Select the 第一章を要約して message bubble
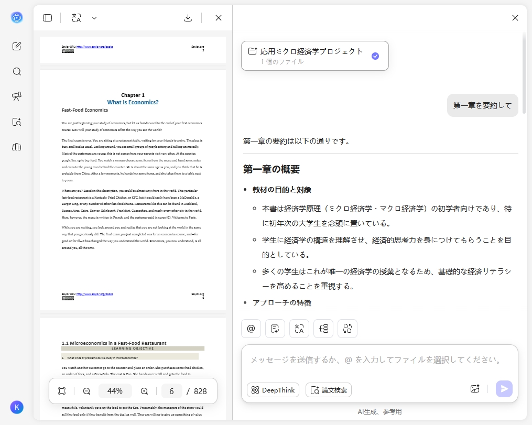532x425 pixels. click(x=482, y=105)
